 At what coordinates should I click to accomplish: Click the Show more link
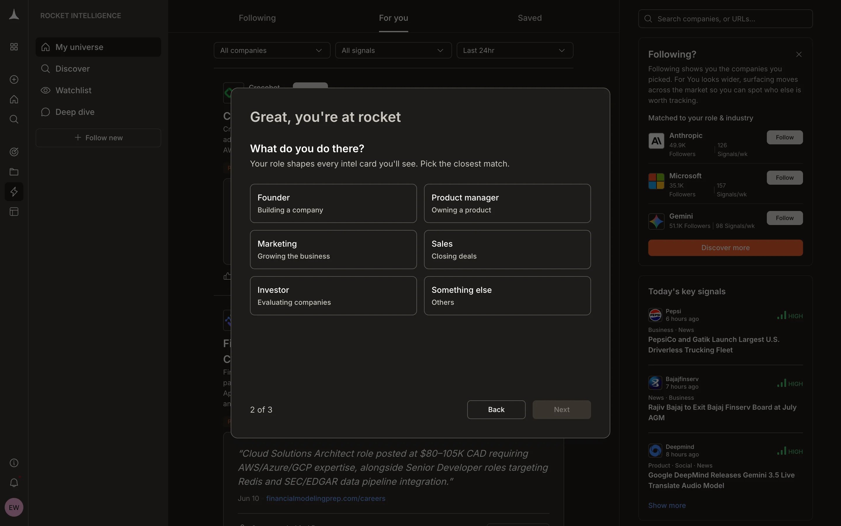(x=667, y=505)
